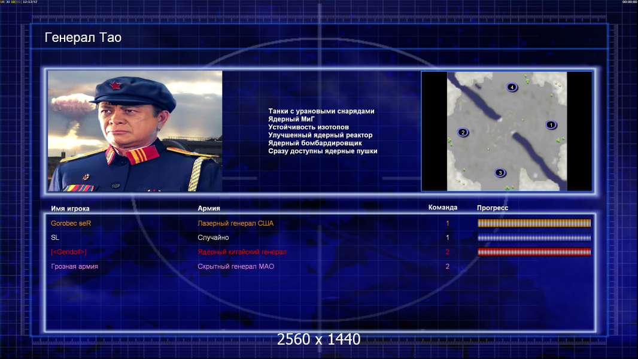Click the 'Генерал Тао' title heading
Image resolution: width=638 pixels, height=359 pixels.
tap(83, 38)
